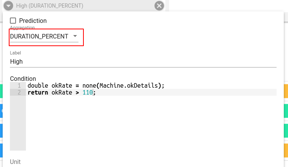Click the Unit field label

coord(15,162)
